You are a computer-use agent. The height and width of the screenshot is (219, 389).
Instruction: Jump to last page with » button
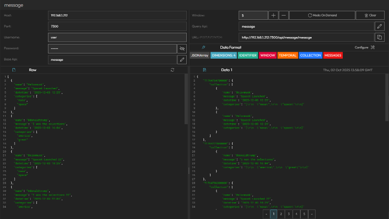(x=312, y=213)
